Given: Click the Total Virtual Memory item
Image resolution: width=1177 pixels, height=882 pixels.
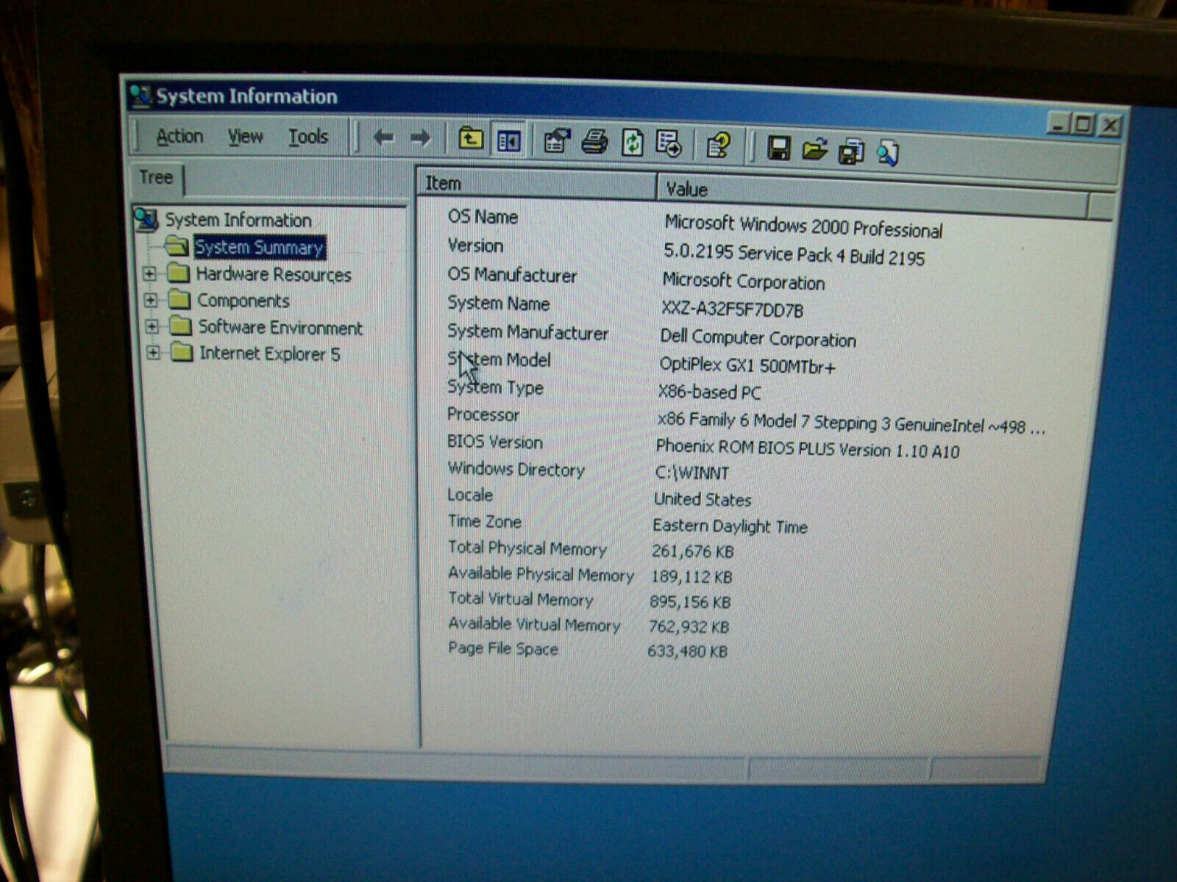Looking at the screenshot, I should tap(520, 599).
